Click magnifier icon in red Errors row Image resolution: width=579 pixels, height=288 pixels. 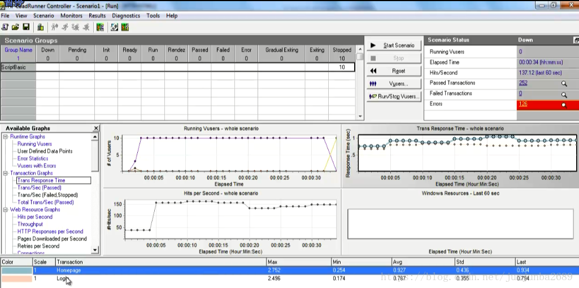[x=564, y=105]
